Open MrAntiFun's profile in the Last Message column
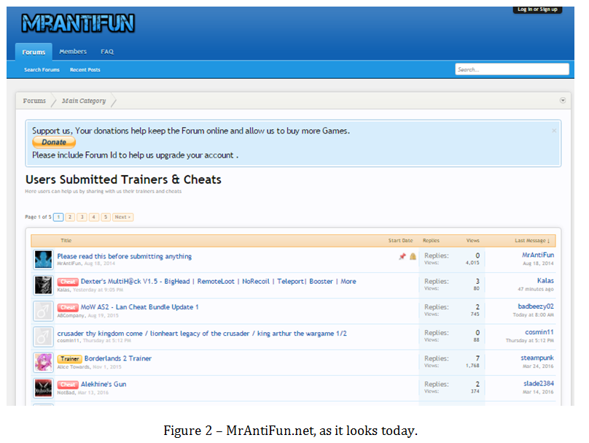The width and height of the screenshot is (589, 443). [538, 255]
